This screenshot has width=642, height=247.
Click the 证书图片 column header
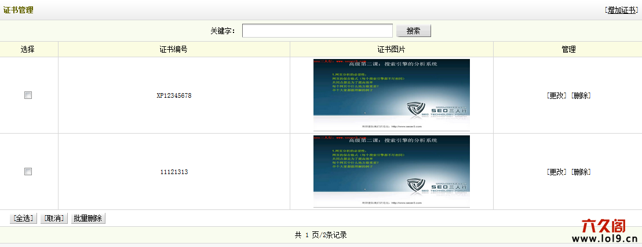[391, 50]
